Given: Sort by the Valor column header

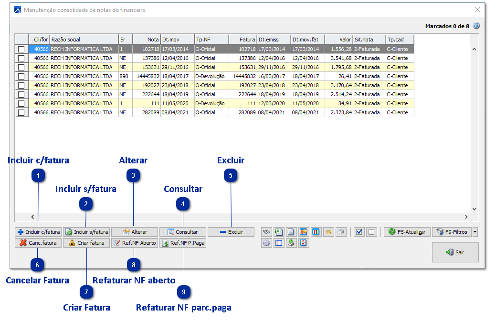Looking at the screenshot, I should (339, 40).
